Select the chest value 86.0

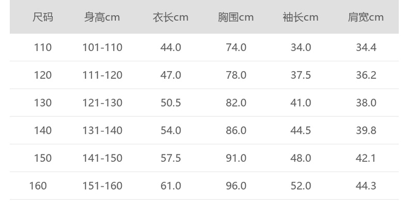[236, 130]
